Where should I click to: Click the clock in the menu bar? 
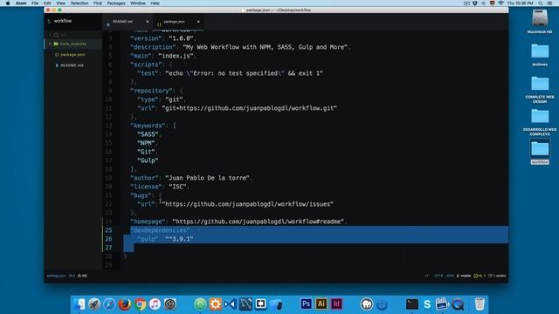(x=521, y=3)
